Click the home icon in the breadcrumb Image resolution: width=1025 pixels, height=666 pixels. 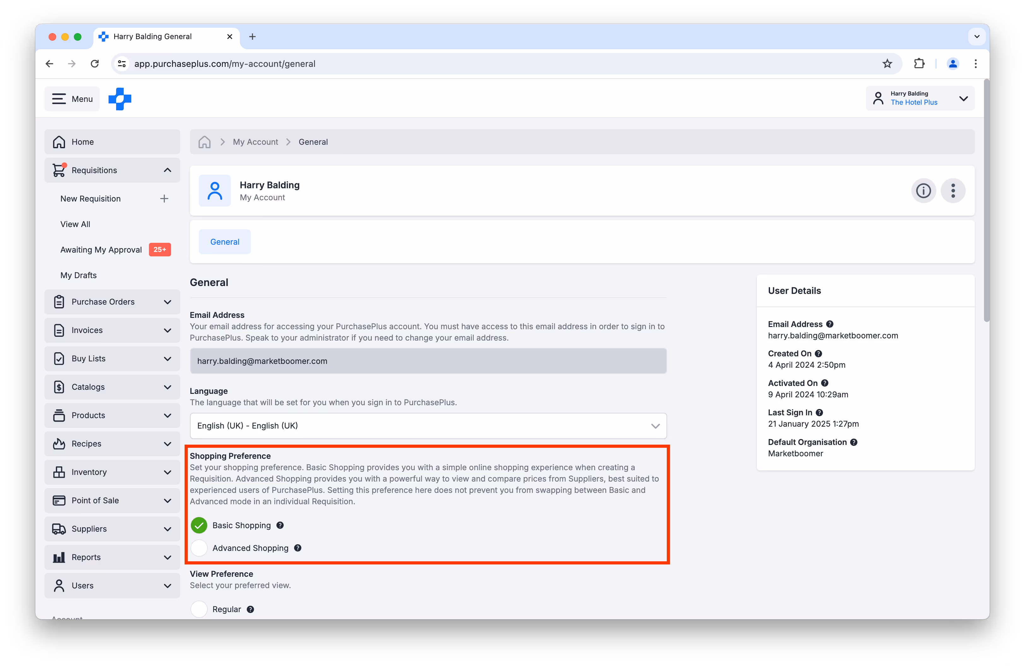tap(204, 142)
